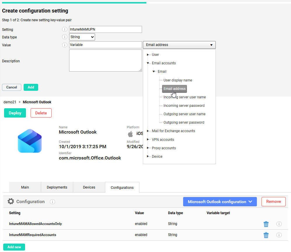Select User display name variable

(x=178, y=80)
